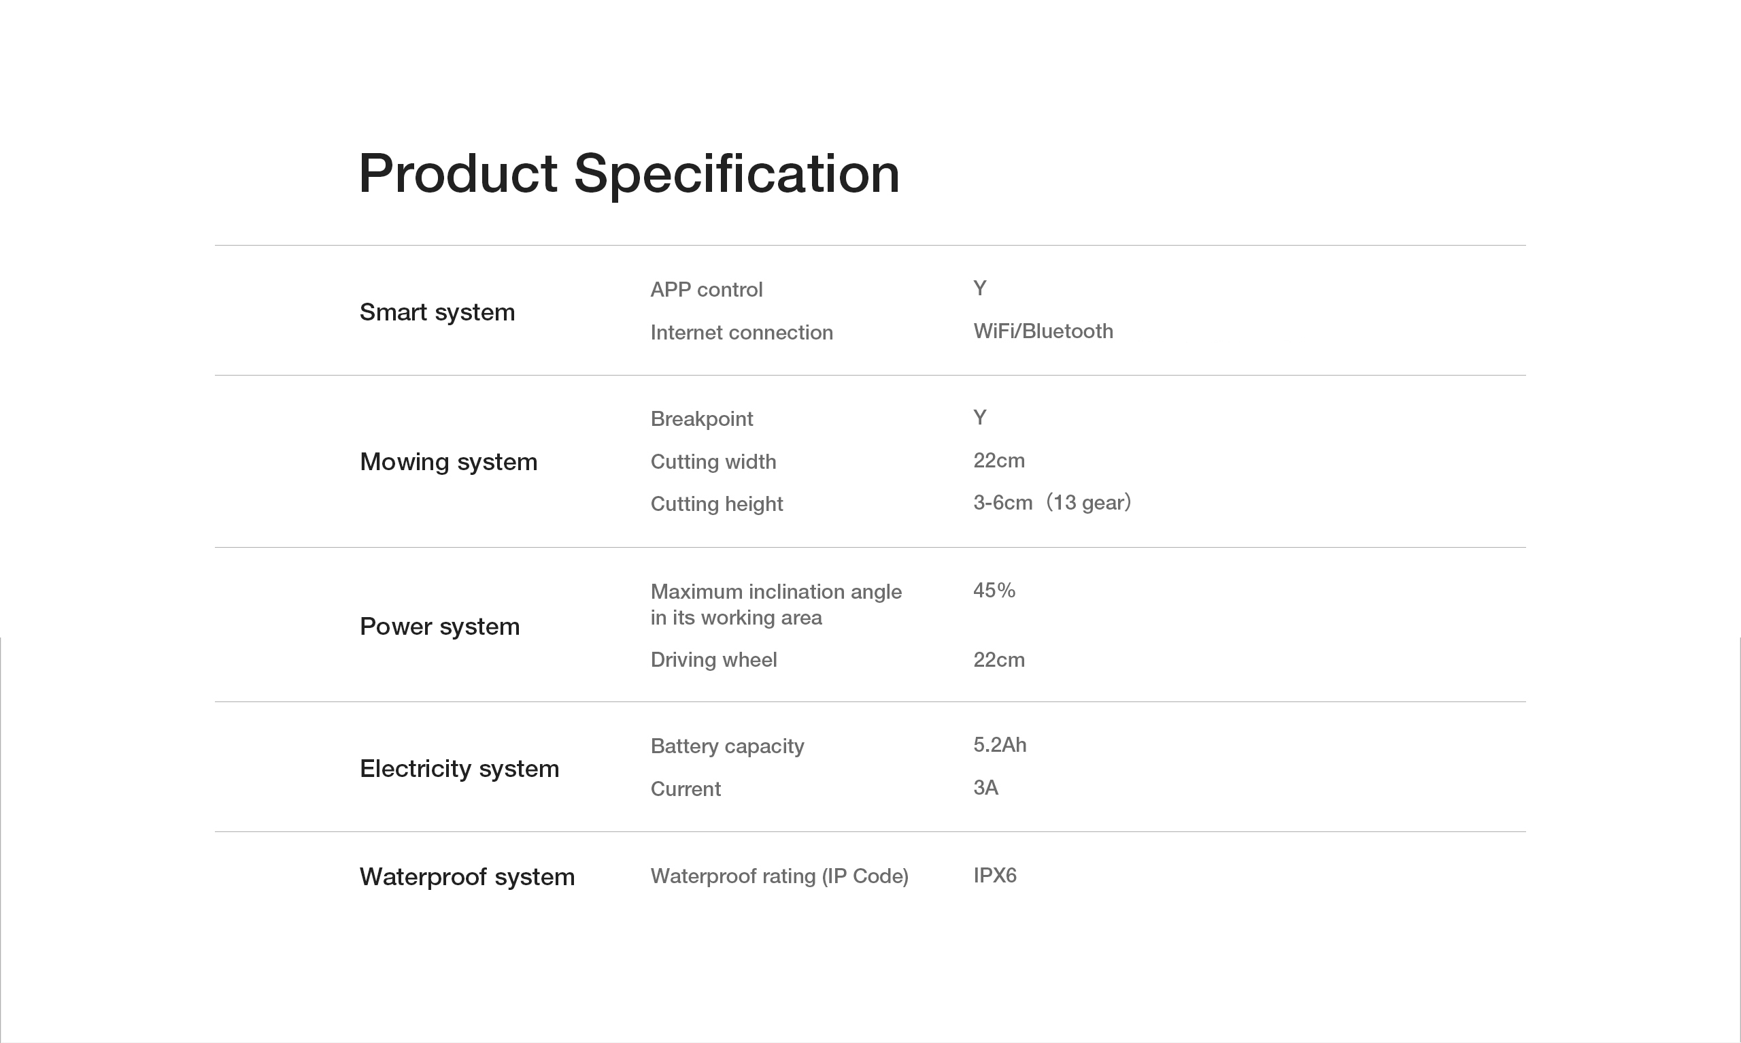Screen dimensions: 1741x1043
Task: Select the IPX6 waterproof rating value
Action: pos(994,876)
